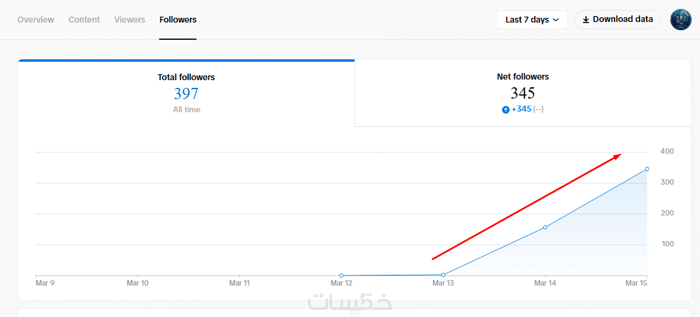Click the Mar 9 axis label

pos(45,283)
